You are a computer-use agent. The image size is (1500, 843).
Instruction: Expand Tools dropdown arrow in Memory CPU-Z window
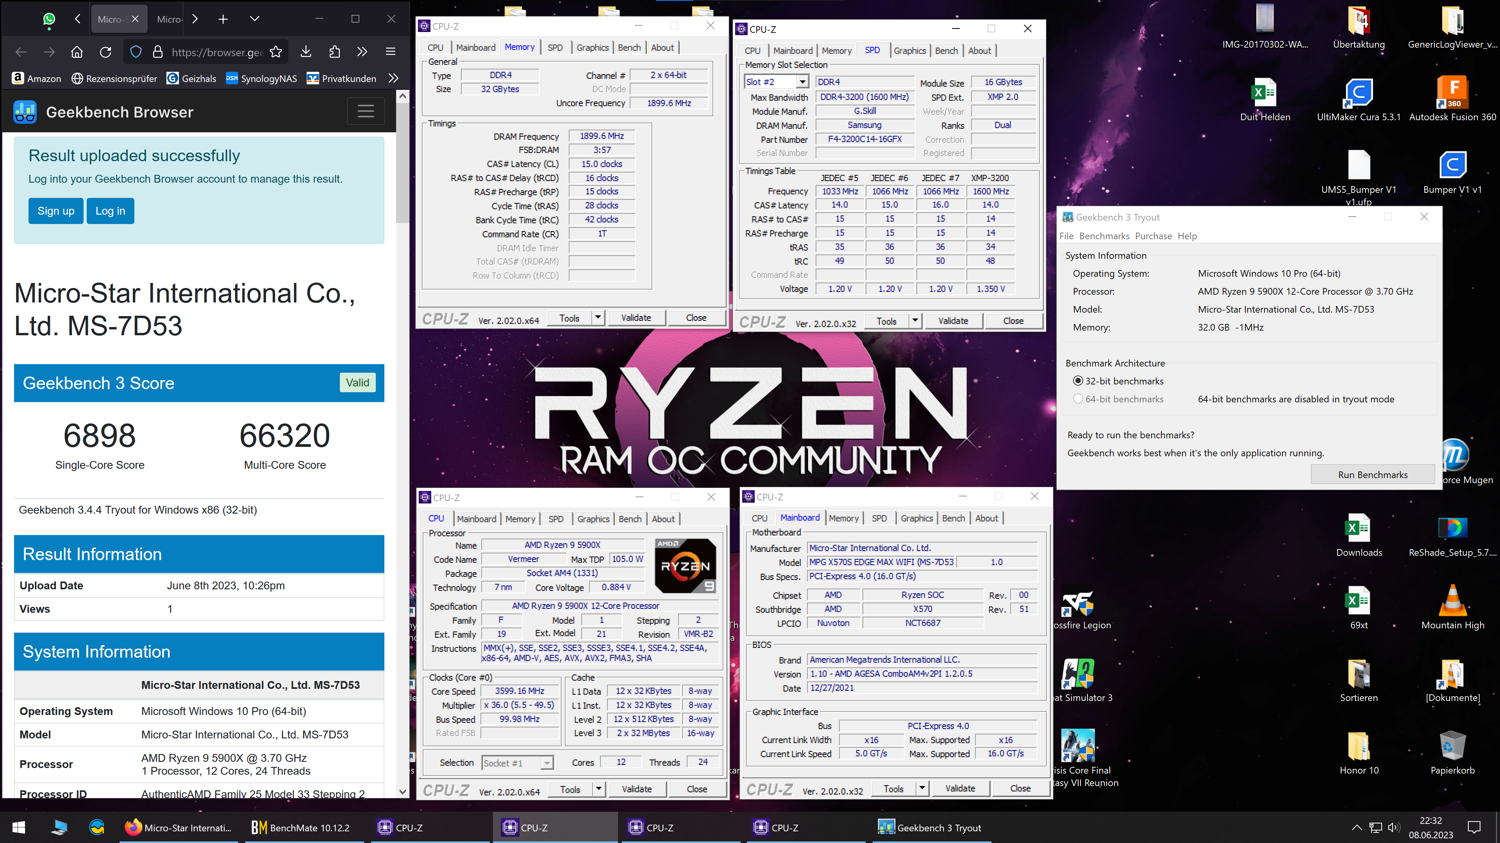(598, 318)
